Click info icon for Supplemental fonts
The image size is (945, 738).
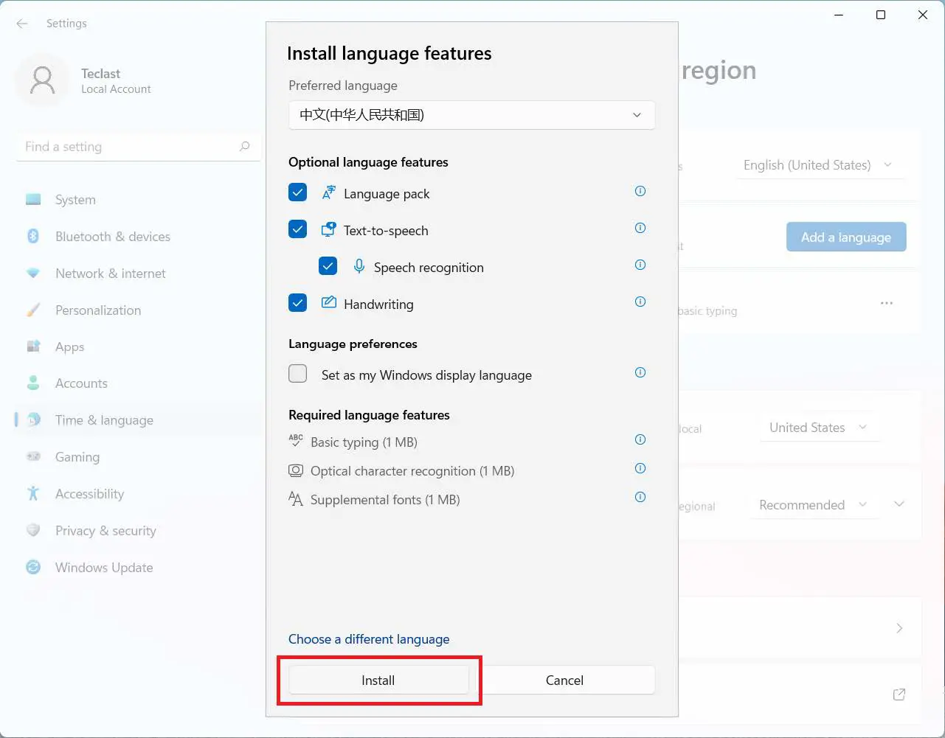click(640, 497)
